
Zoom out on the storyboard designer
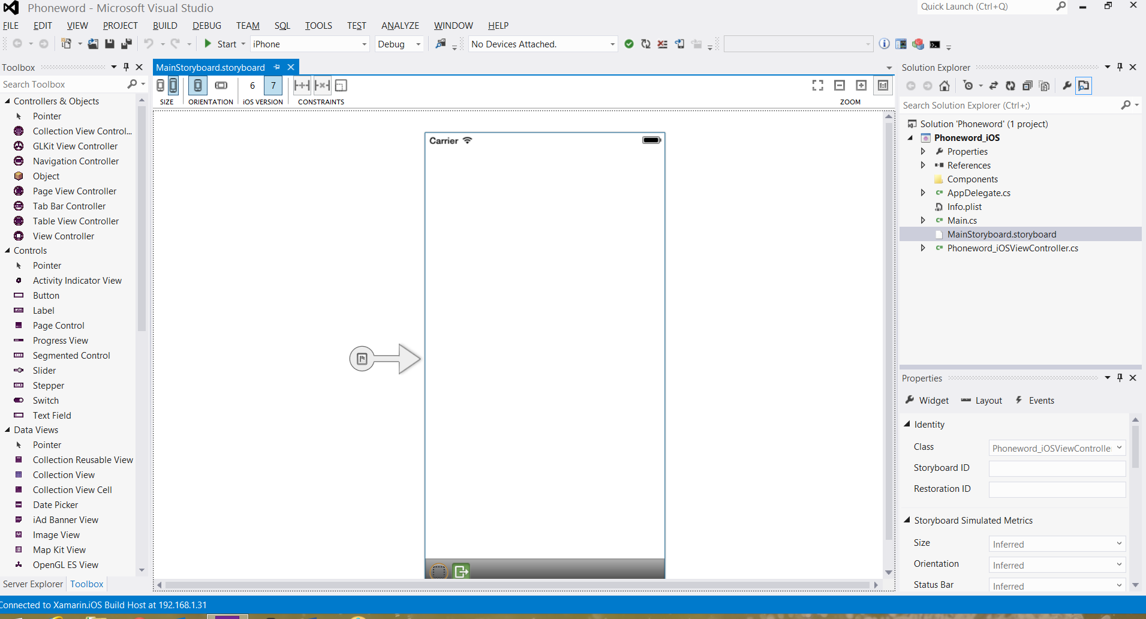tap(840, 86)
